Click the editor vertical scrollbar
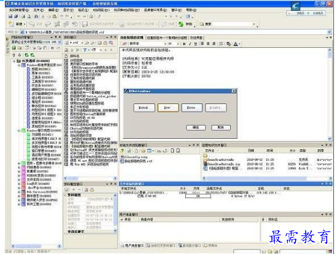335x254 pixels. 330,94
